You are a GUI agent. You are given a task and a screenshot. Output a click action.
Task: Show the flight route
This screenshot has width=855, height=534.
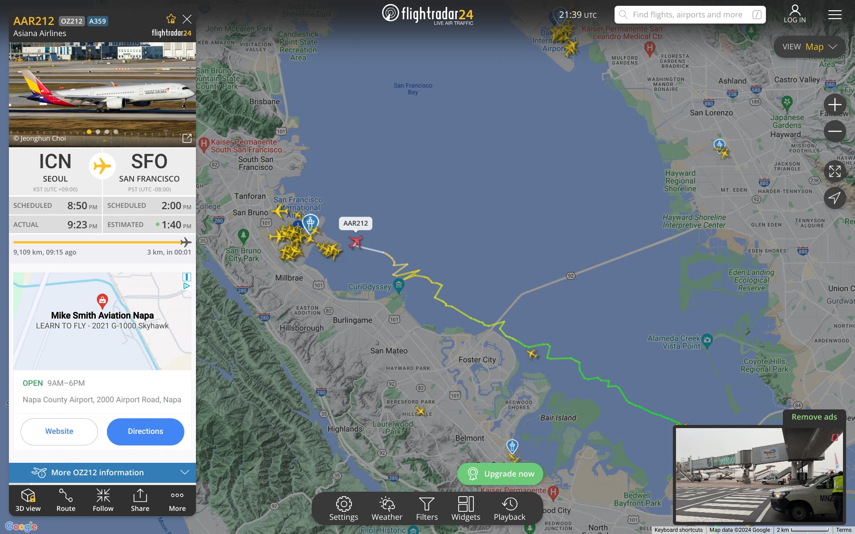(x=66, y=500)
